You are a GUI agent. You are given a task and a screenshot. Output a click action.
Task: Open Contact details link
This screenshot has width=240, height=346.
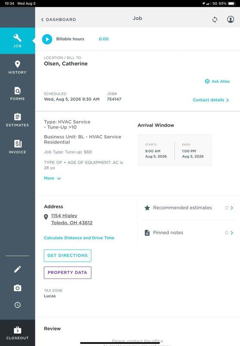(x=211, y=100)
